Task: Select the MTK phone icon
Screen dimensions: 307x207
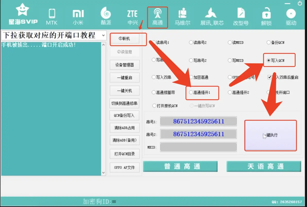Action: click(x=52, y=14)
